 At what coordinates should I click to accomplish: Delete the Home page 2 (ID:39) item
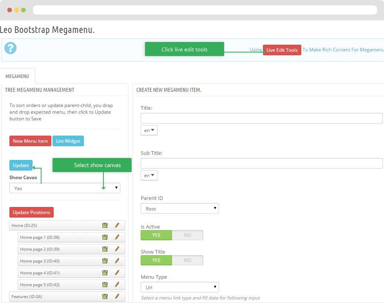(105, 249)
